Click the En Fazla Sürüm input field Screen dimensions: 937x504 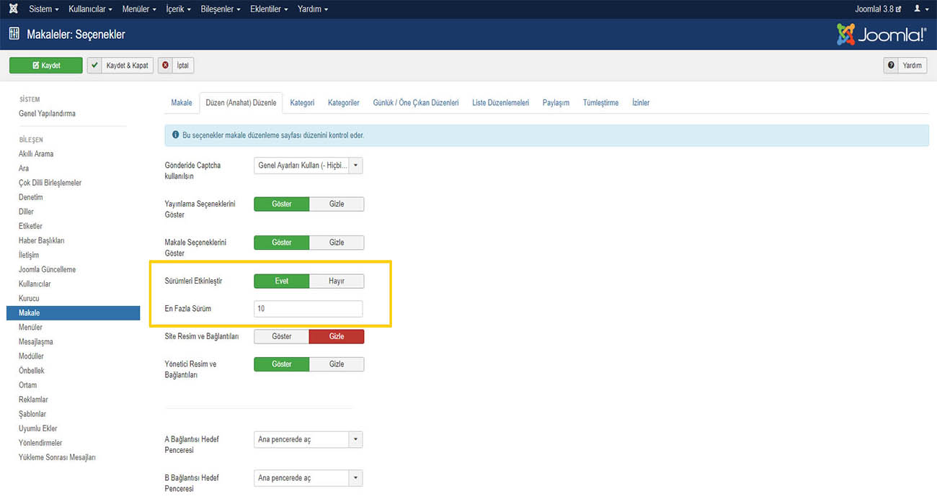click(x=308, y=309)
